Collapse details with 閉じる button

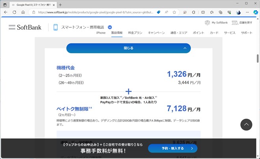[x=128, y=48]
